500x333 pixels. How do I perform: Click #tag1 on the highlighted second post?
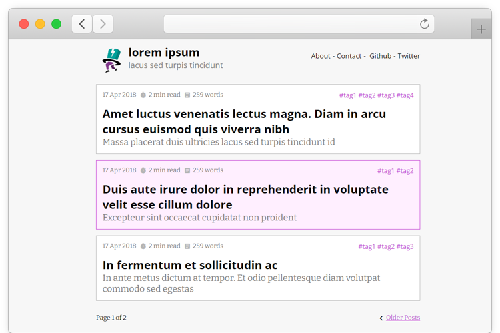click(x=385, y=171)
